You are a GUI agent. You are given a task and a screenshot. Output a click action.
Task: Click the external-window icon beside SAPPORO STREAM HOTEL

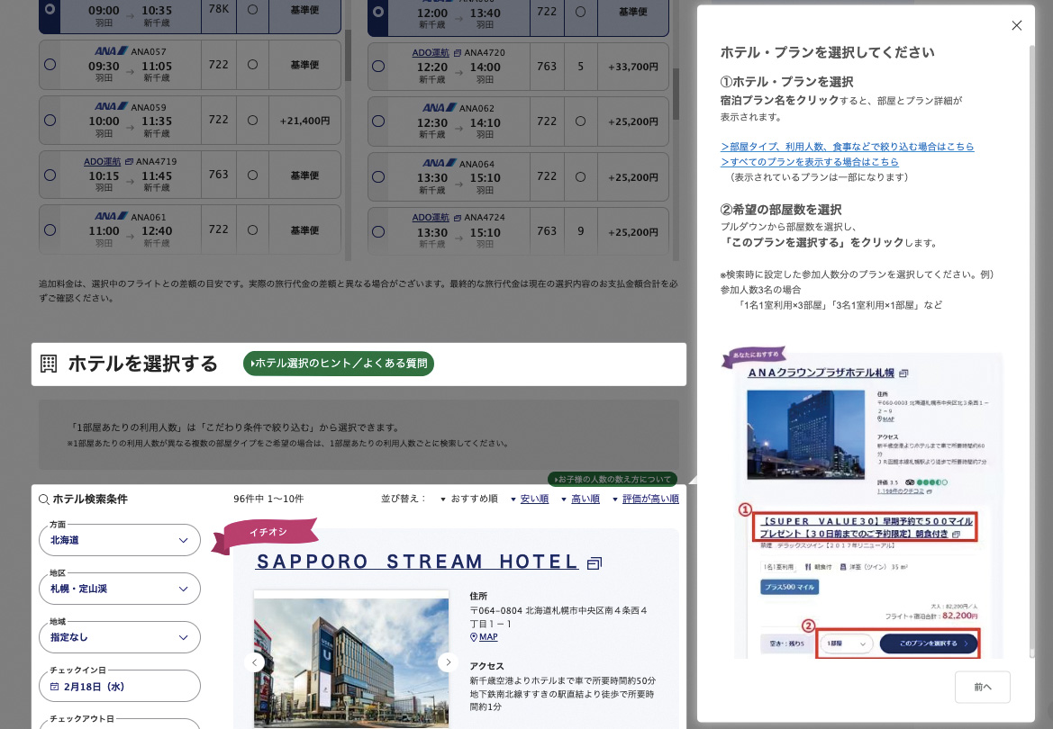click(594, 561)
